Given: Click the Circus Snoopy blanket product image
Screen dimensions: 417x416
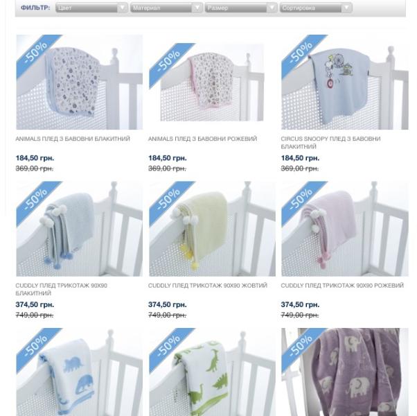Looking at the screenshot, I should click(x=345, y=83).
